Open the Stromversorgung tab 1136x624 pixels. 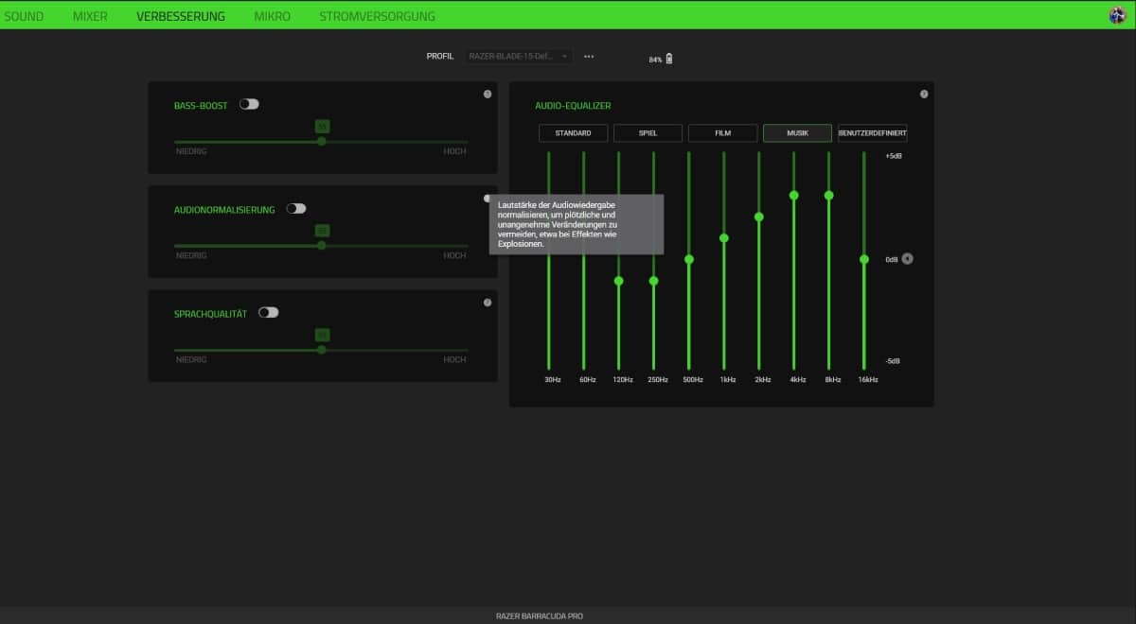(377, 16)
